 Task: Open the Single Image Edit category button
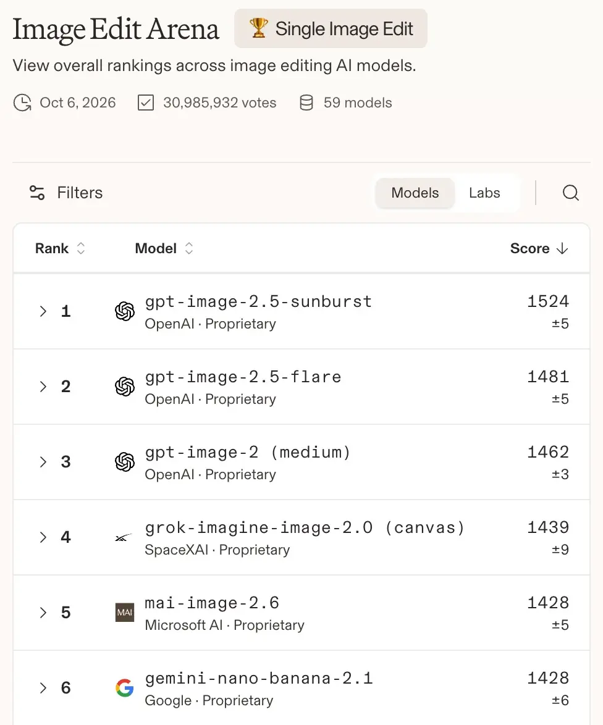pos(331,28)
